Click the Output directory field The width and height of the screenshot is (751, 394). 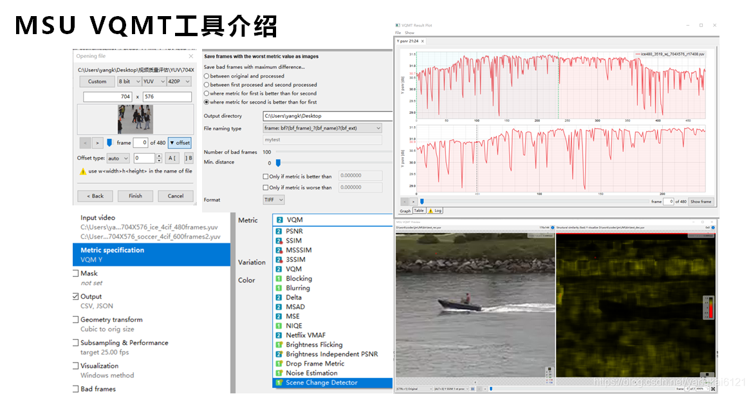click(x=328, y=116)
